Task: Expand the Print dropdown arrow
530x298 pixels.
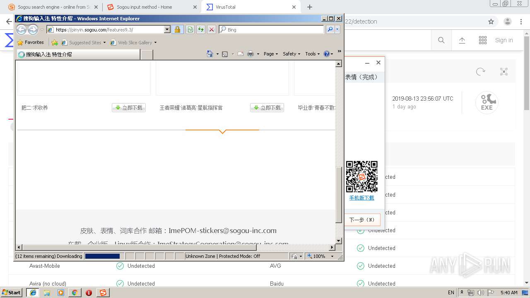Action: click(258, 54)
